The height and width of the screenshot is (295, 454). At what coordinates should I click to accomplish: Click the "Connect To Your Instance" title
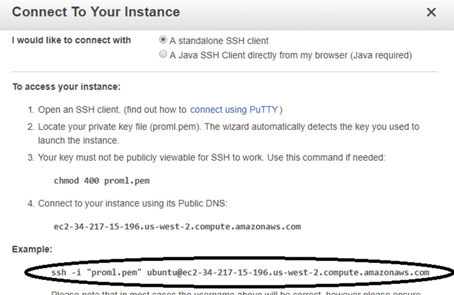point(96,12)
